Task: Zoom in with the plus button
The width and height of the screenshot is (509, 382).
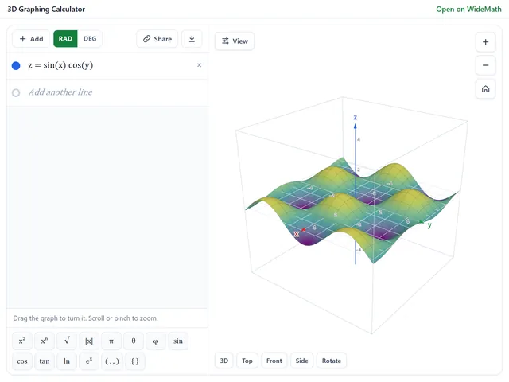Action: pos(486,42)
